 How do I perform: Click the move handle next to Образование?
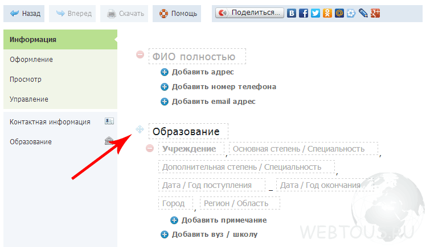(x=140, y=129)
